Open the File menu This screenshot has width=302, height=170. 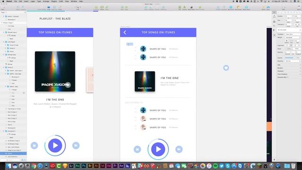[x=16, y=1]
